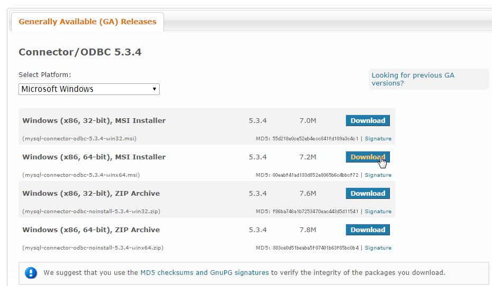Screen dimensions: 492x286
Task: Open Signature link for winx64.msi file
Action: coord(378,175)
